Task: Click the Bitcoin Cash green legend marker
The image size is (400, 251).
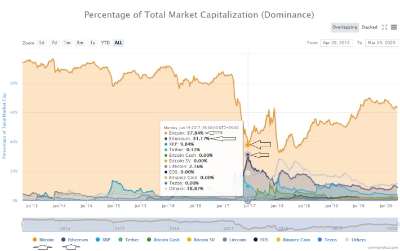Action: (x=149, y=240)
